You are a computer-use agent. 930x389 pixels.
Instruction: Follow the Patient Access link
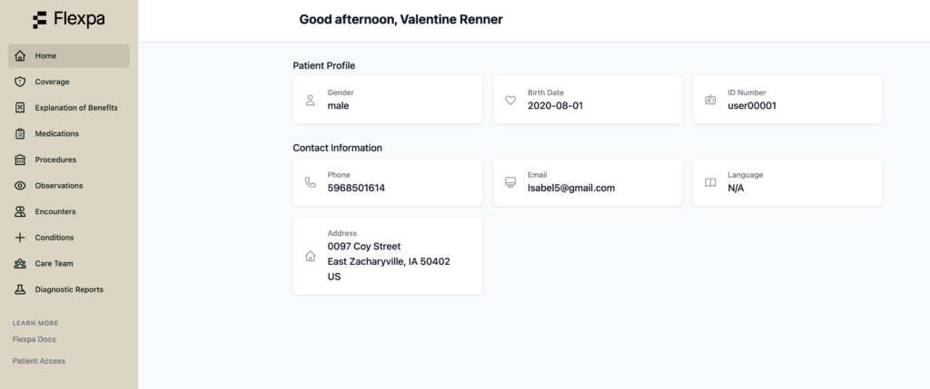coord(38,360)
